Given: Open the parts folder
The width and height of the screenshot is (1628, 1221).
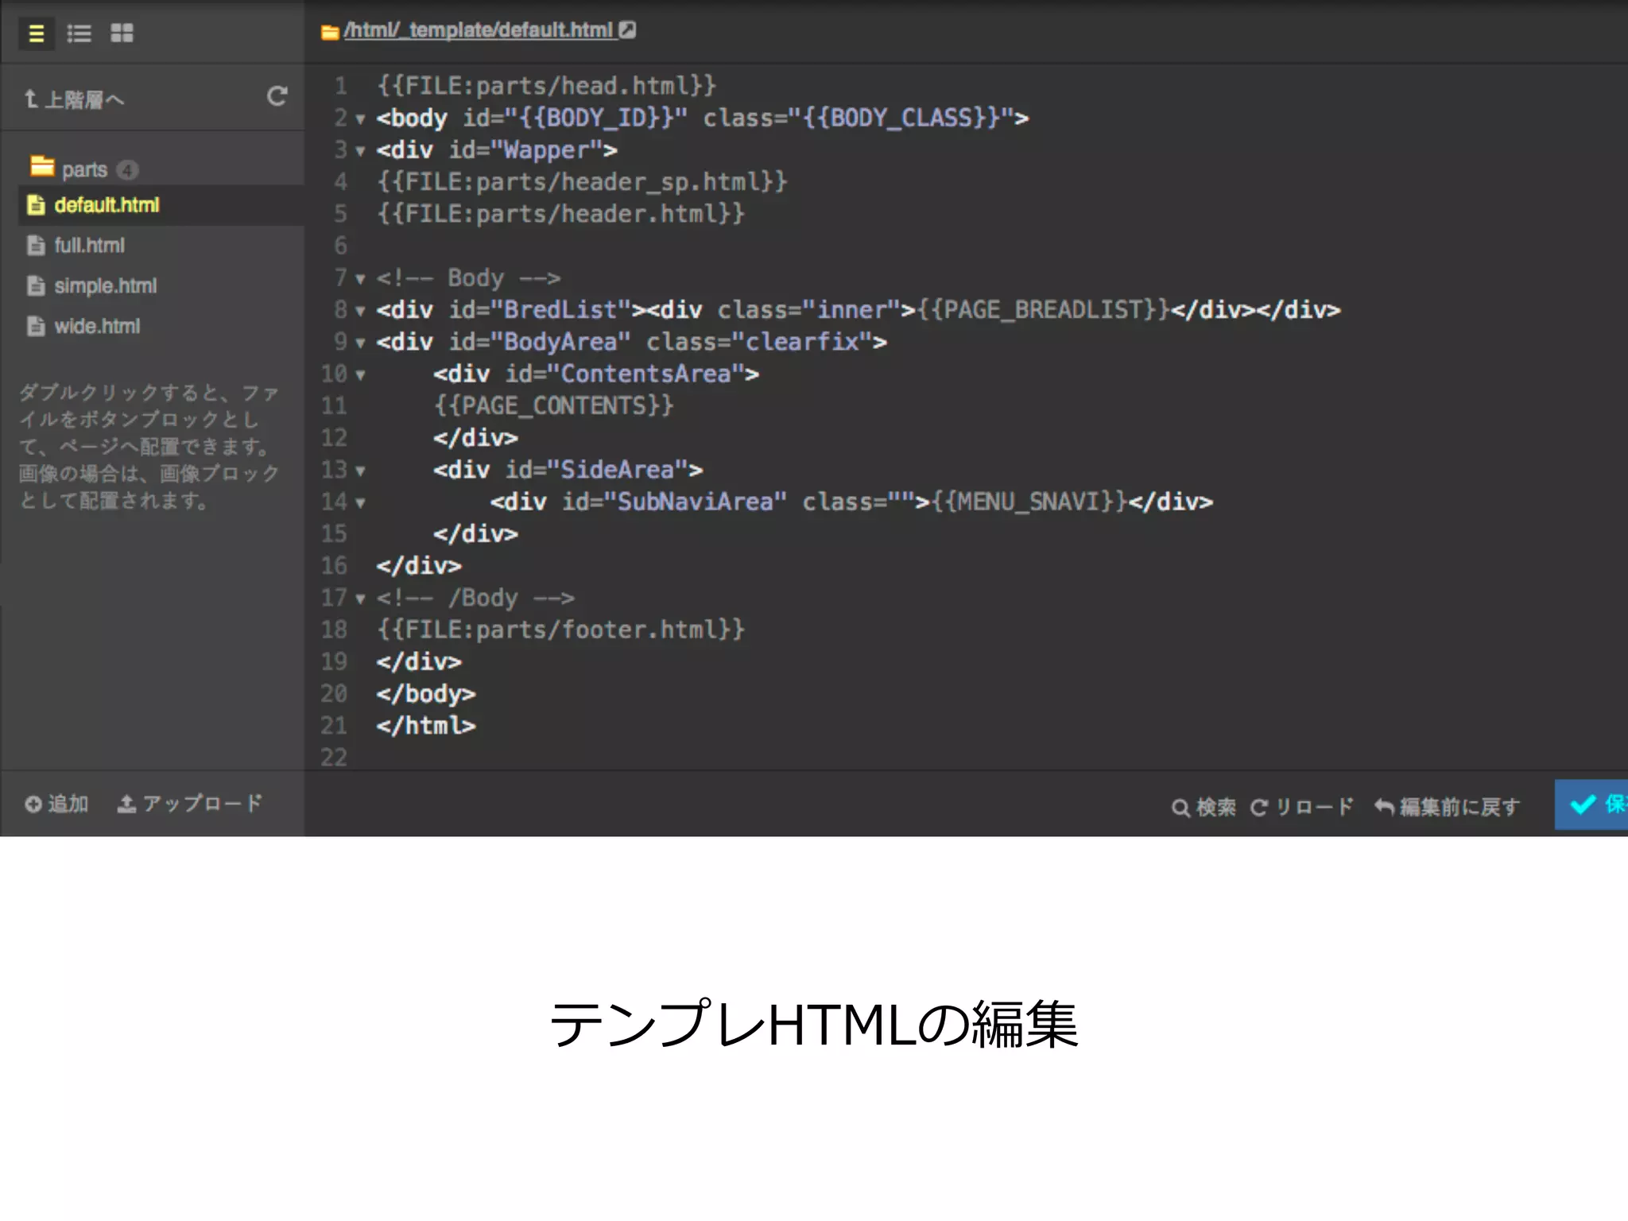Looking at the screenshot, I should (x=84, y=169).
